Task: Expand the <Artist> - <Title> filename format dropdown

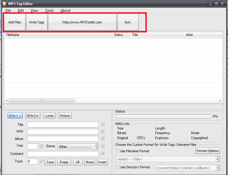Action: pyautogui.click(x=217, y=159)
